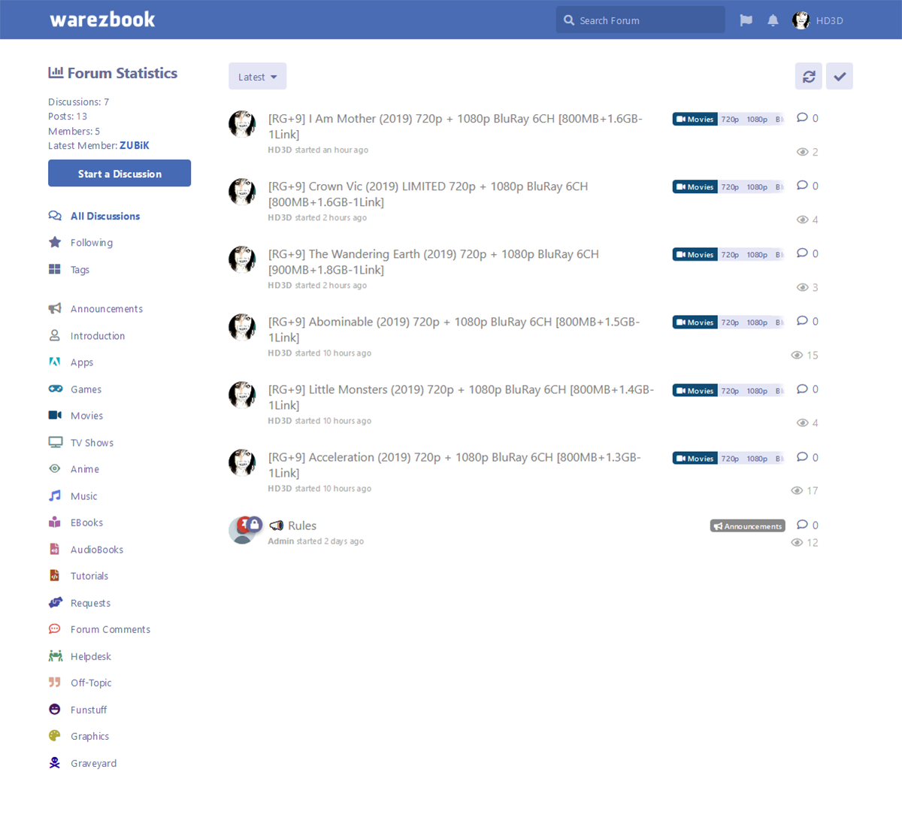Click the reply count on Crown Vic
The width and height of the screenshot is (902, 833).
pyautogui.click(x=808, y=186)
